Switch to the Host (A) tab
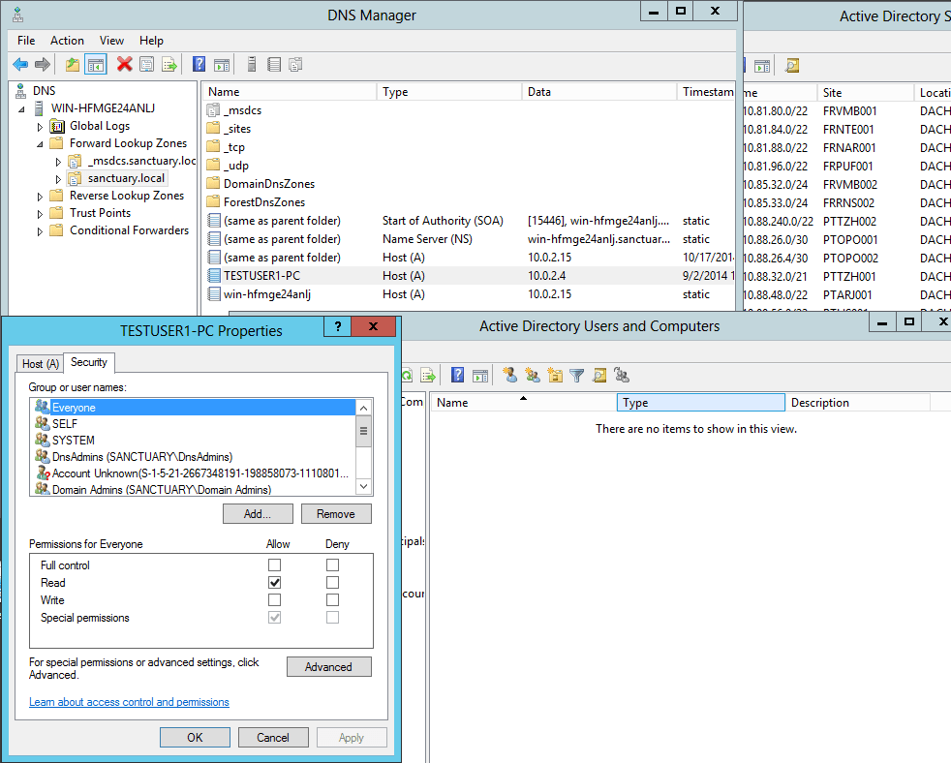Screen dimensions: 951x763 (39, 363)
